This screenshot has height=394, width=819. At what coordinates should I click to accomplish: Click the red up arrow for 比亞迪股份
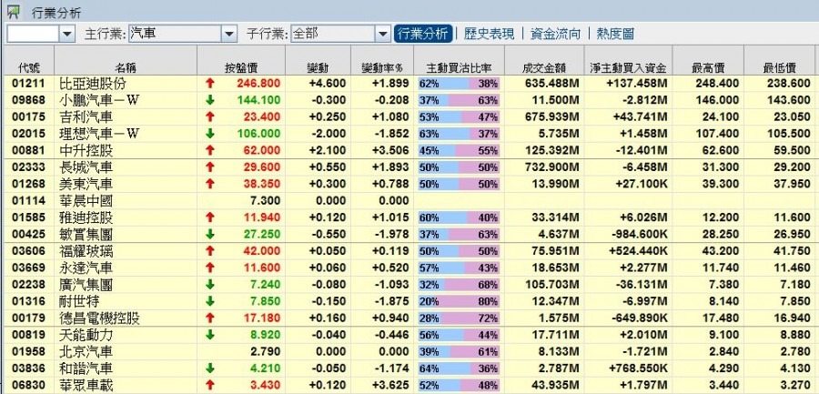tap(209, 83)
